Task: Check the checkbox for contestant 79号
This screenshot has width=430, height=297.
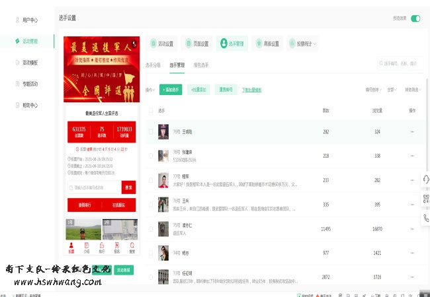Action: (151, 132)
